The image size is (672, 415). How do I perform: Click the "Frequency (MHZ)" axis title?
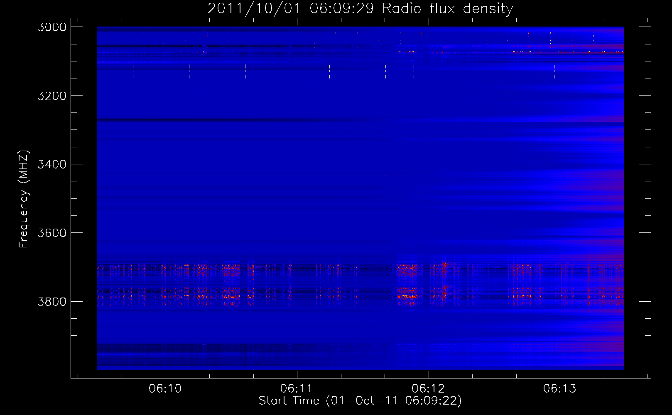click(x=24, y=199)
